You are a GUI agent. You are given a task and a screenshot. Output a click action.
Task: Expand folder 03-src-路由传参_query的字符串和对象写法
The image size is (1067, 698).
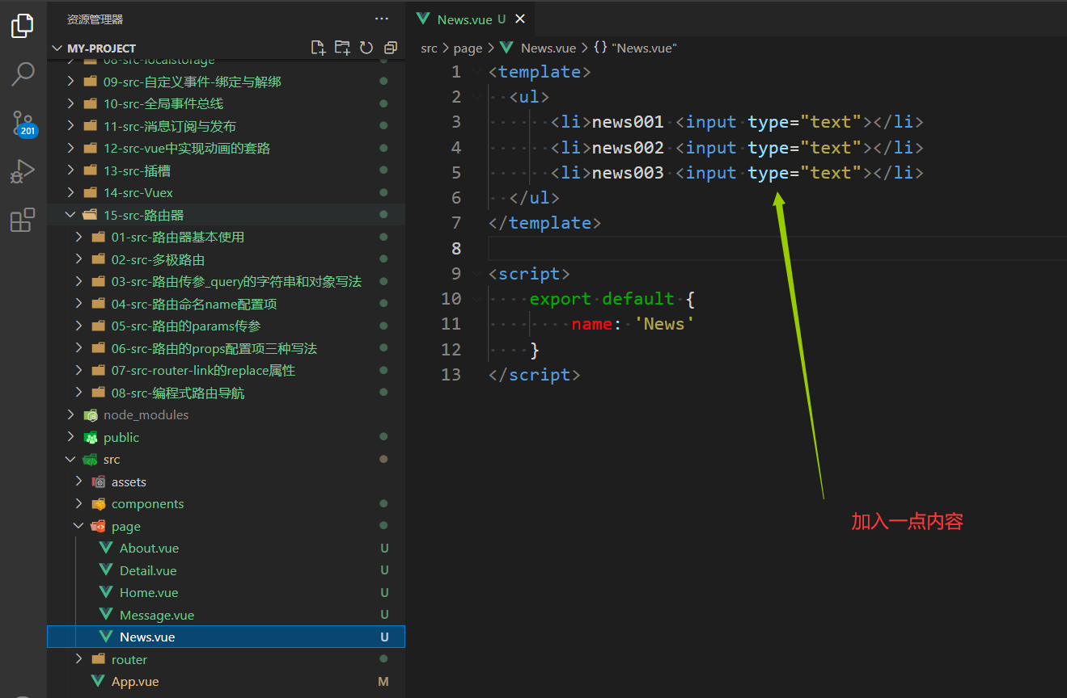point(227,281)
